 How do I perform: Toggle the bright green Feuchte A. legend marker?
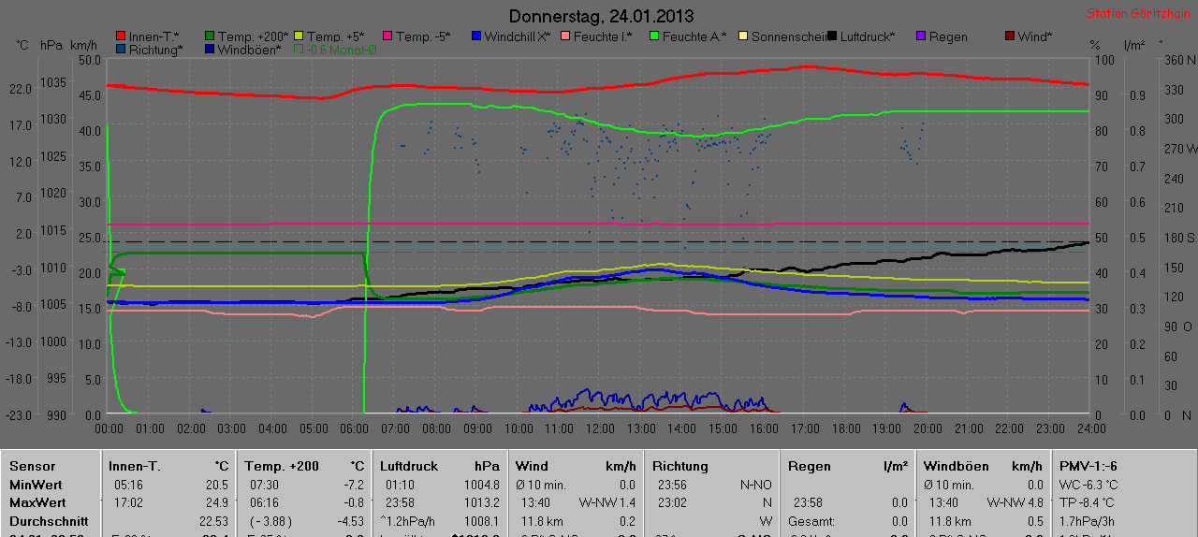(x=654, y=36)
